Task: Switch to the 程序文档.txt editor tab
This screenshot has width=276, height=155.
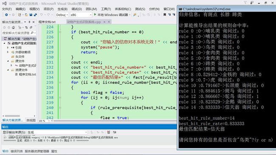Action: [x=47, y=22]
